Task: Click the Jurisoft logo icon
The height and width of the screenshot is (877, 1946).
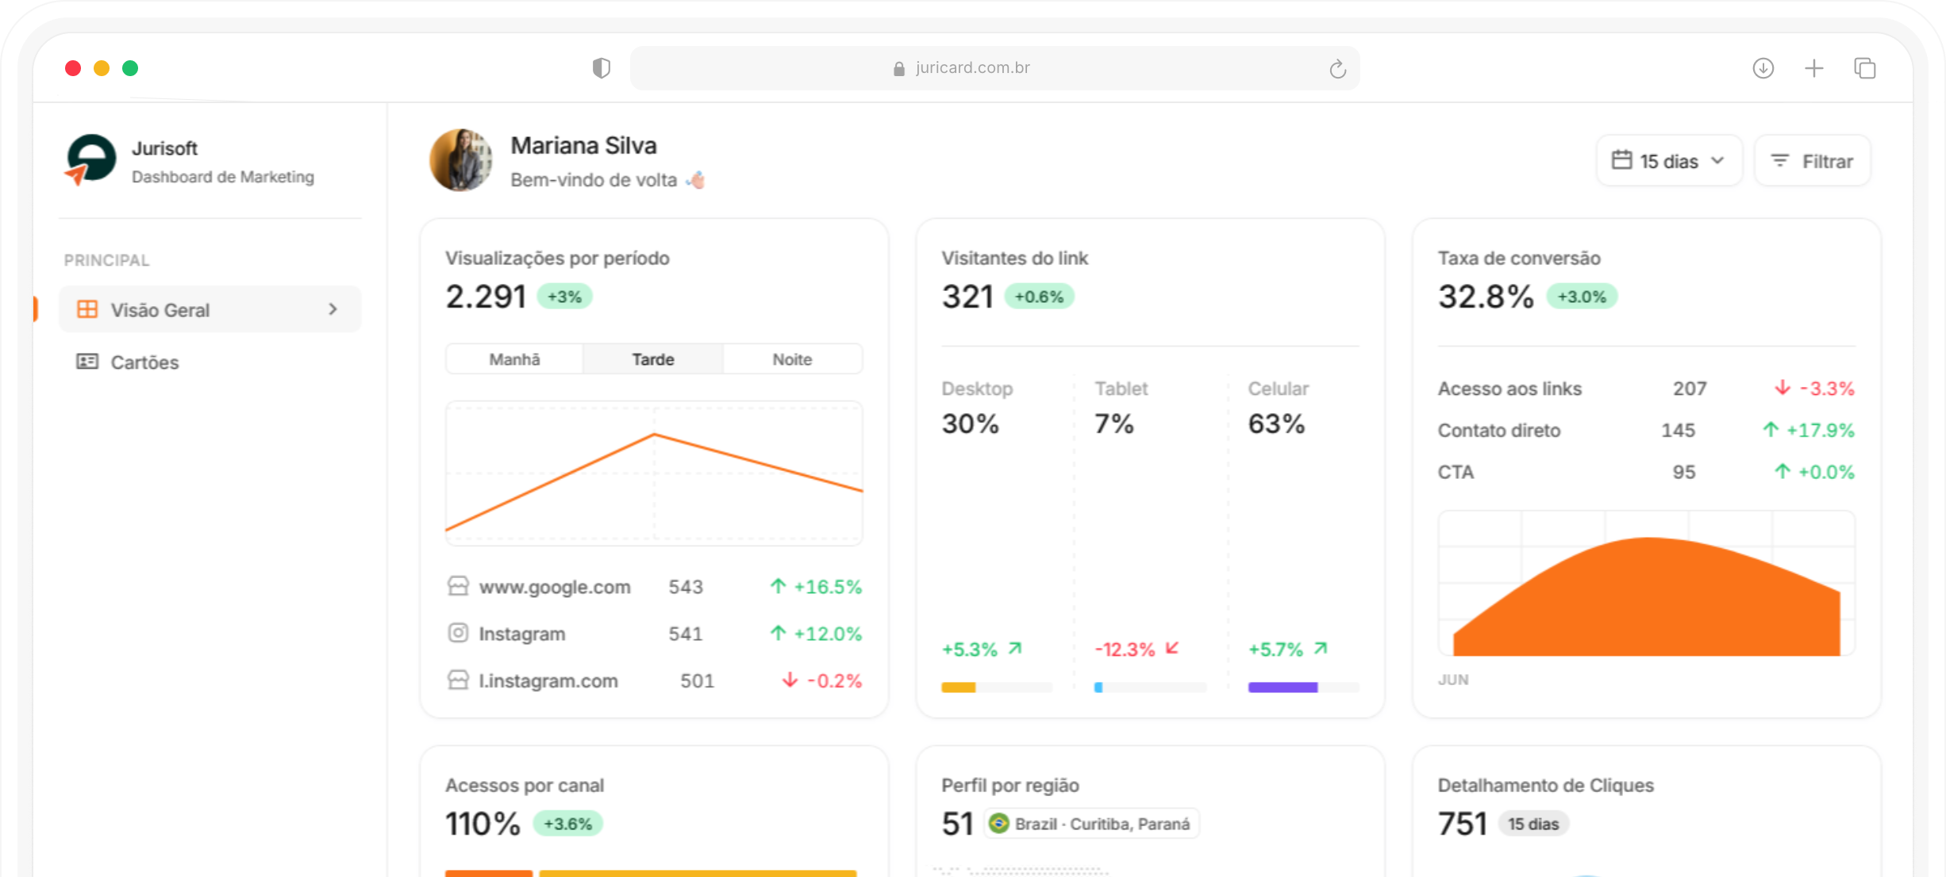Action: pos(90,159)
